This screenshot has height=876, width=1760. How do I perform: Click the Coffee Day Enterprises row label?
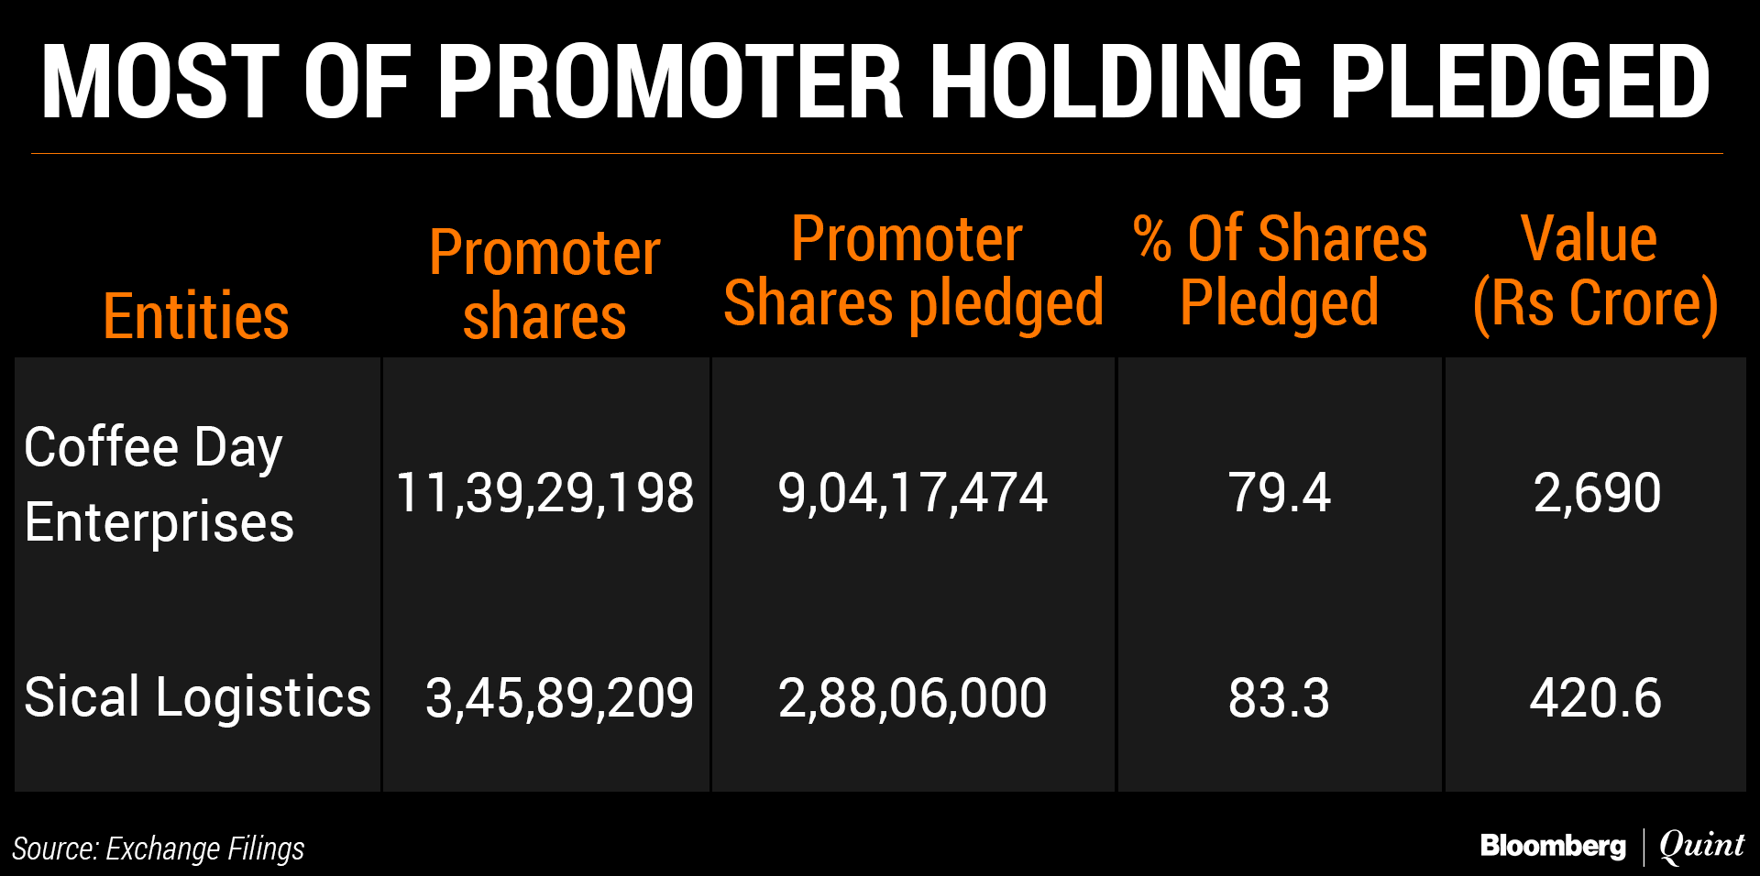(159, 485)
